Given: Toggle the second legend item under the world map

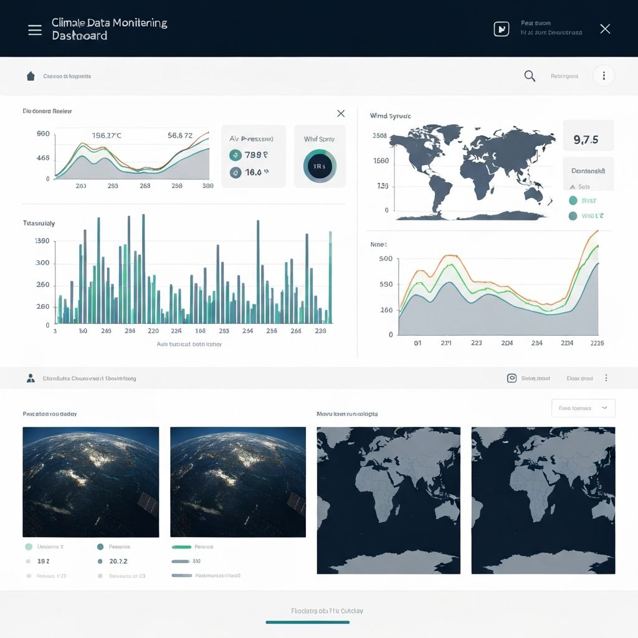Looking at the screenshot, I should point(573,216).
